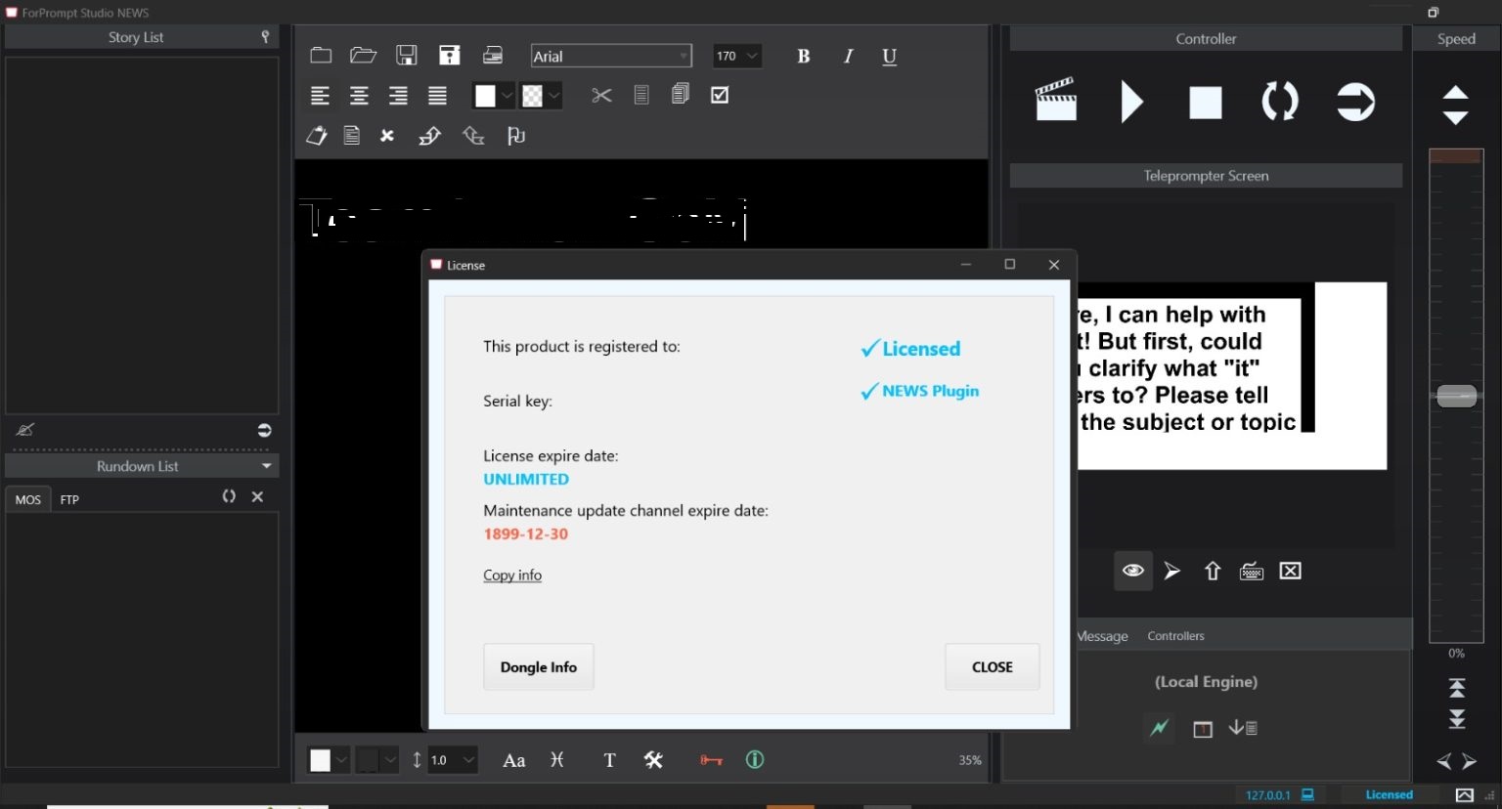1502x809 pixels.
Task: Select the Controllers tab
Action: 1175,636
